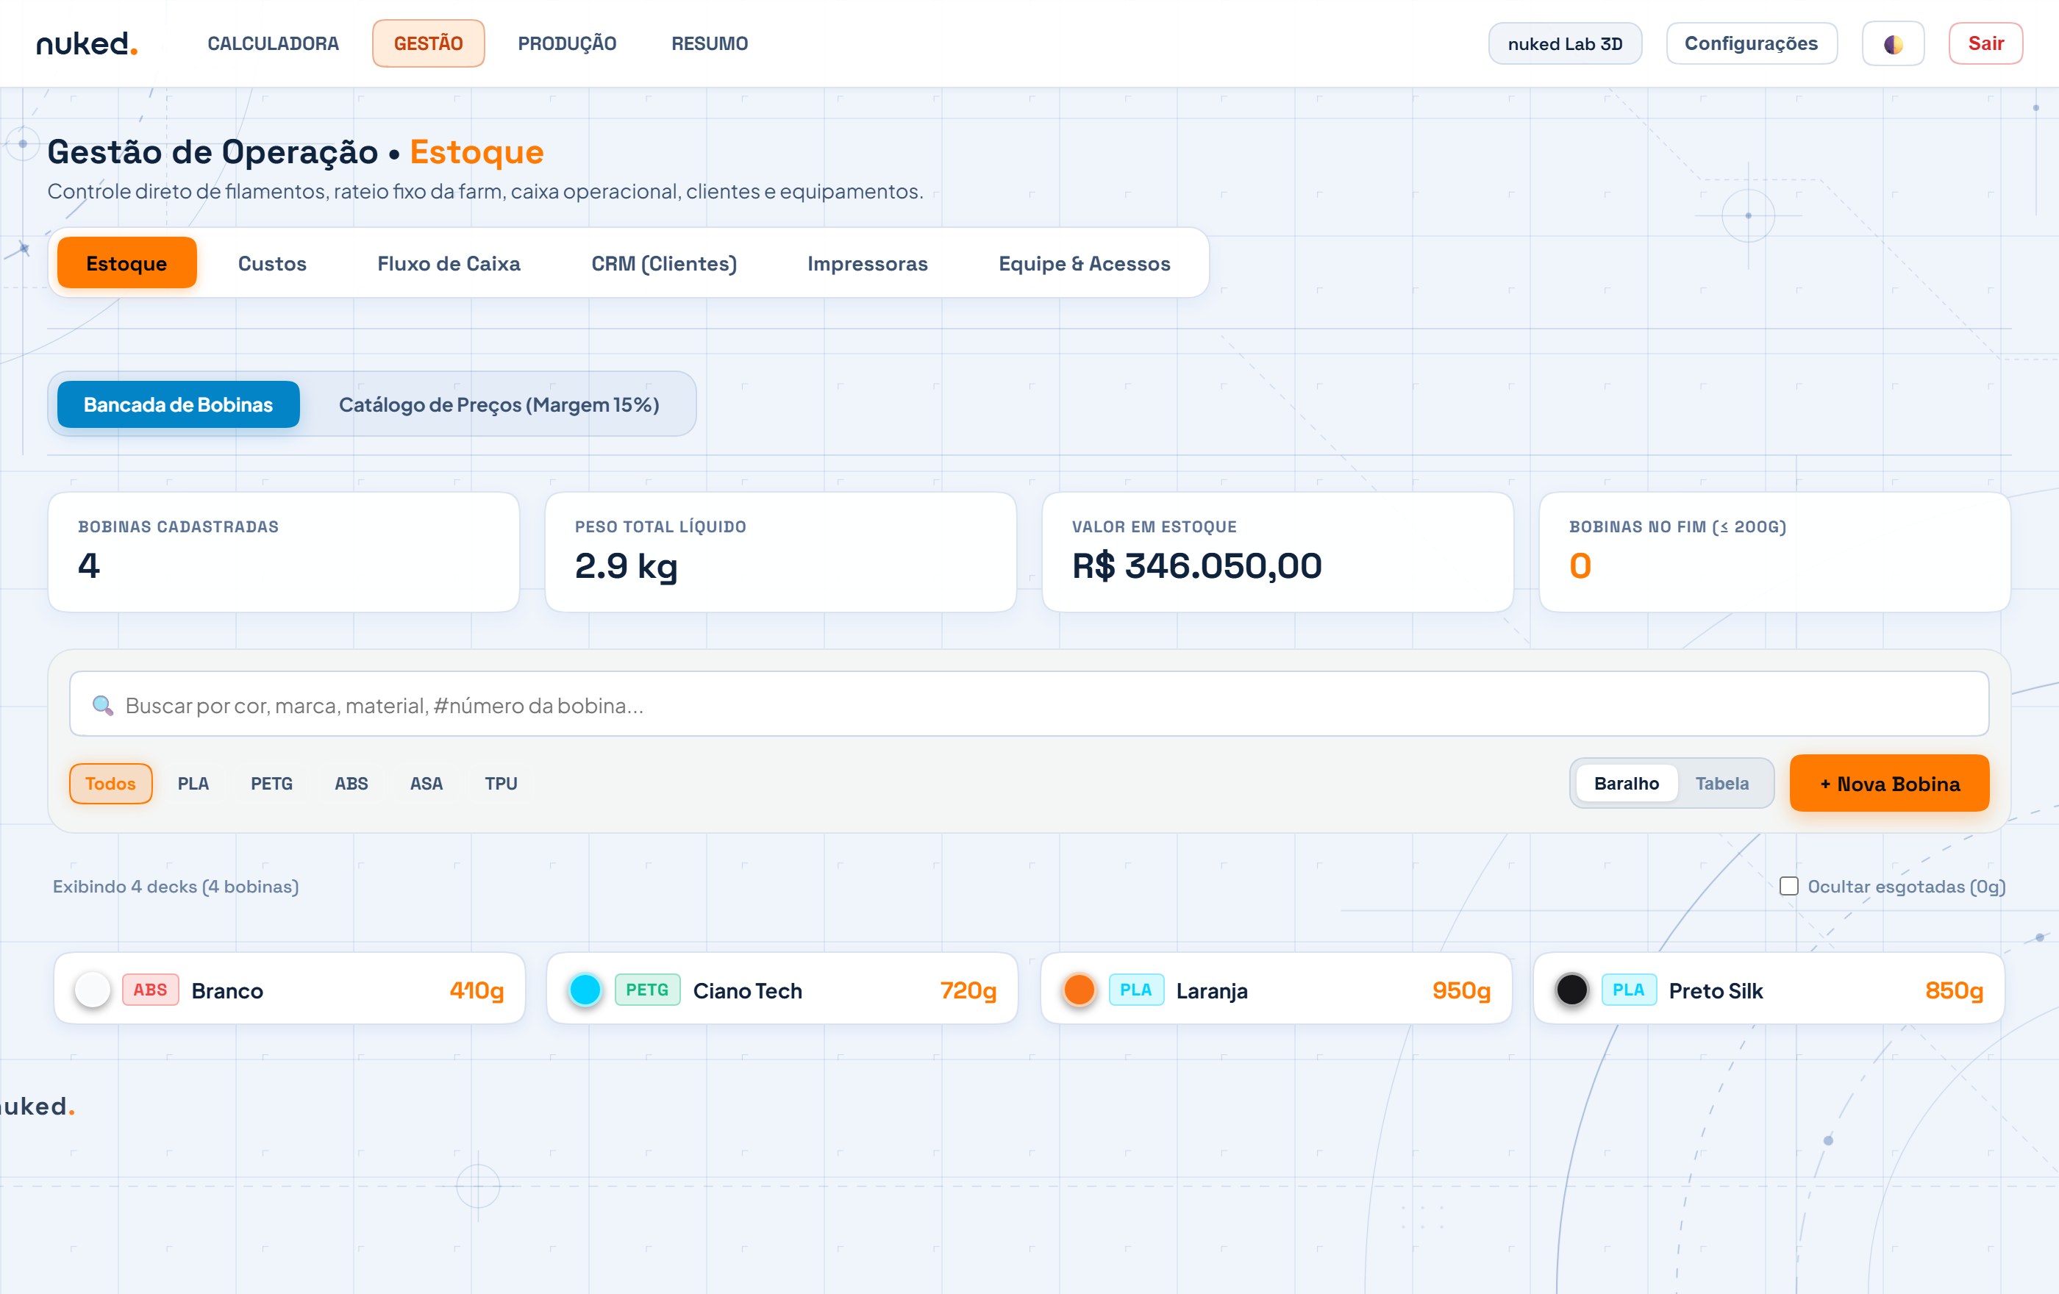Click the search magnifier icon
This screenshot has width=2059, height=1294.
click(103, 705)
